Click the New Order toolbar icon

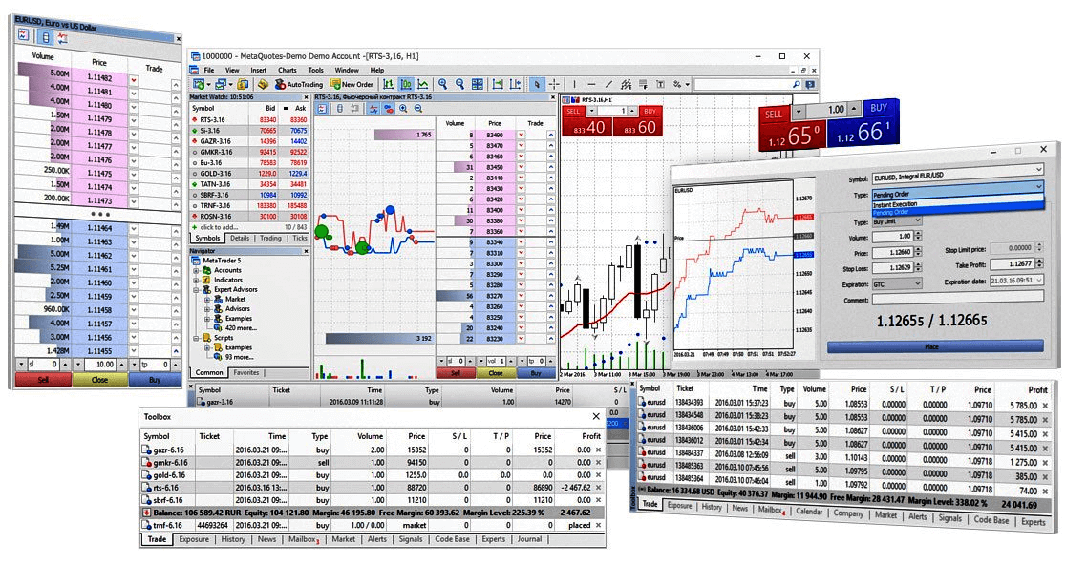tap(351, 84)
